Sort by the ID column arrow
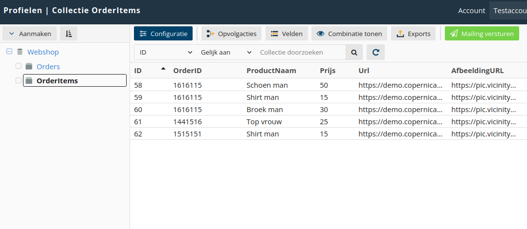The width and height of the screenshot is (527, 229). pos(163,69)
